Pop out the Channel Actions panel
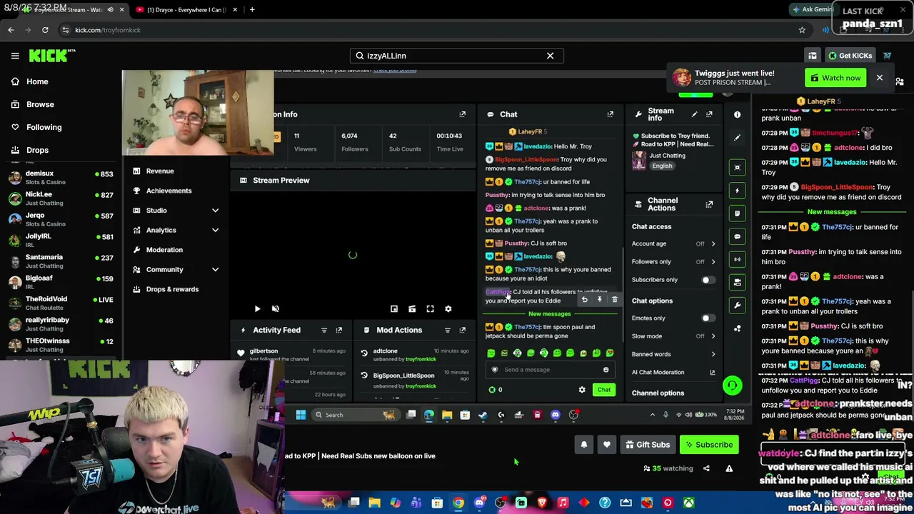 (709, 204)
